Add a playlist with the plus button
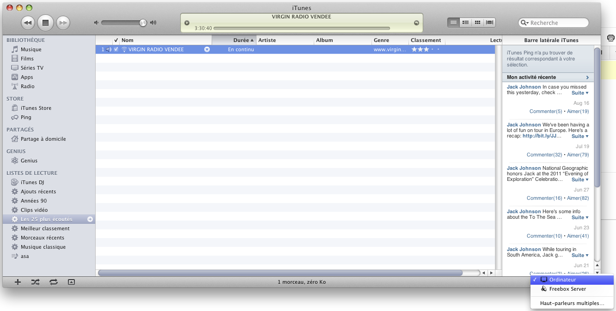The image size is (616, 311). coord(18,282)
